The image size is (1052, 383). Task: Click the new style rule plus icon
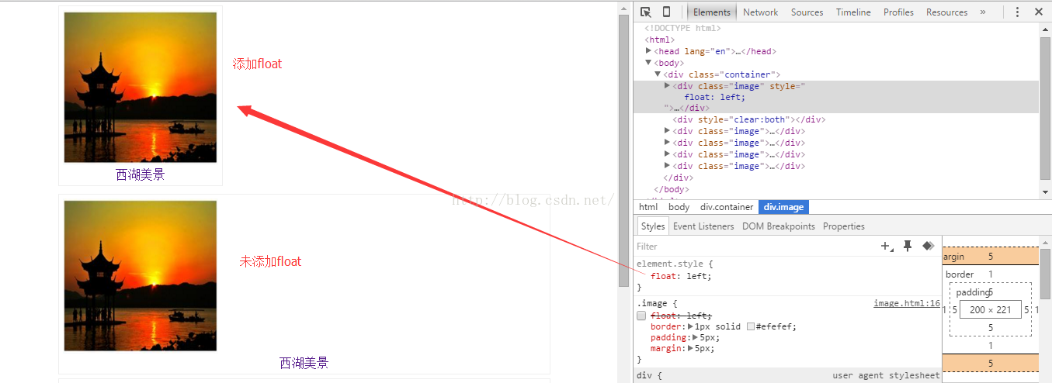coord(886,246)
